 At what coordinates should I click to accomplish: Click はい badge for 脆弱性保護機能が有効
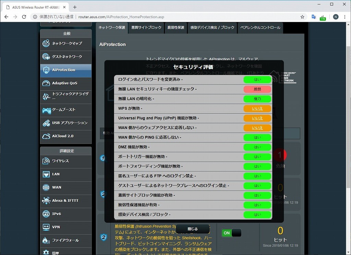[x=257, y=205]
